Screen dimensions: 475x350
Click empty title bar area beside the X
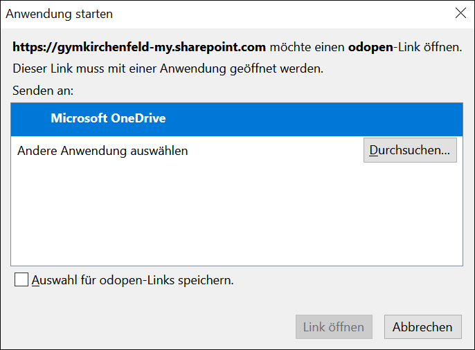282,14
